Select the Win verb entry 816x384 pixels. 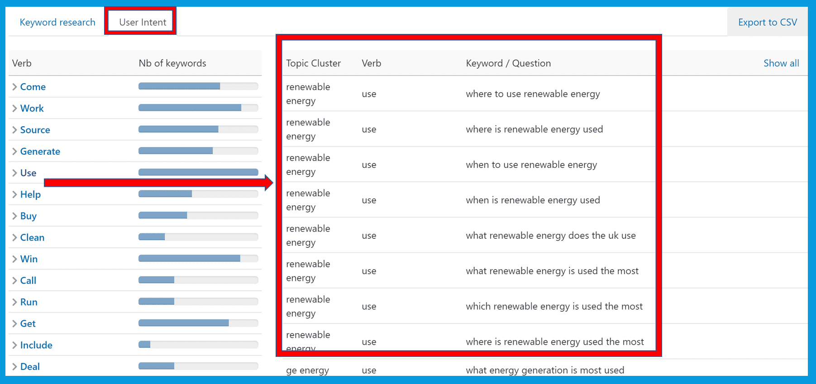[29, 259]
